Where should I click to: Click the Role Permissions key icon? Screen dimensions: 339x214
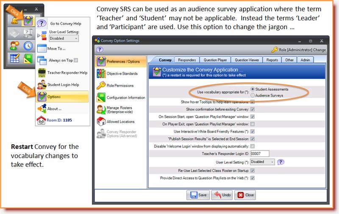(x=101, y=85)
